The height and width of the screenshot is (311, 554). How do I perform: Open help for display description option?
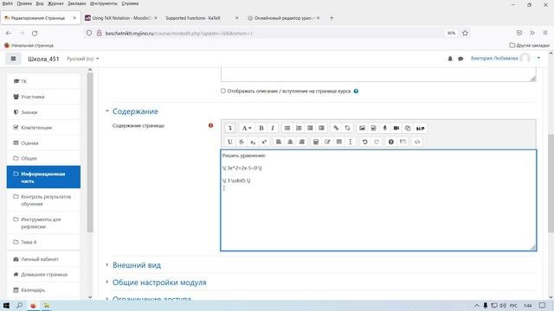coord(356,91)
